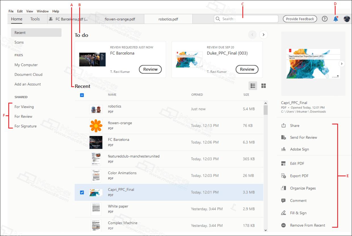Open the Organize Pages tool
Viewport: 352px width, 236px height.
283,188
